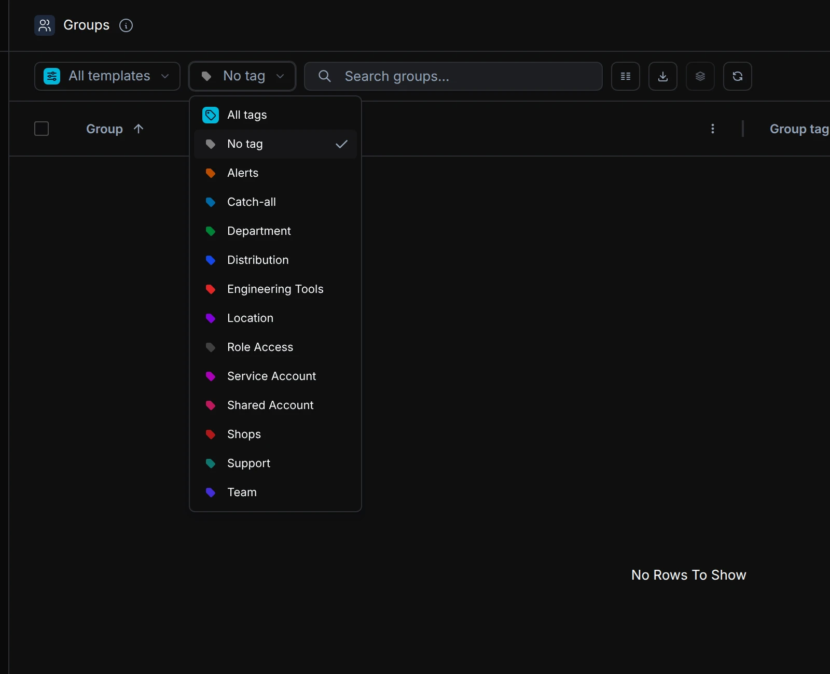Viewport: 830px width, 674px height.
Task: Click the magnifier search icon
Action: 325,76
